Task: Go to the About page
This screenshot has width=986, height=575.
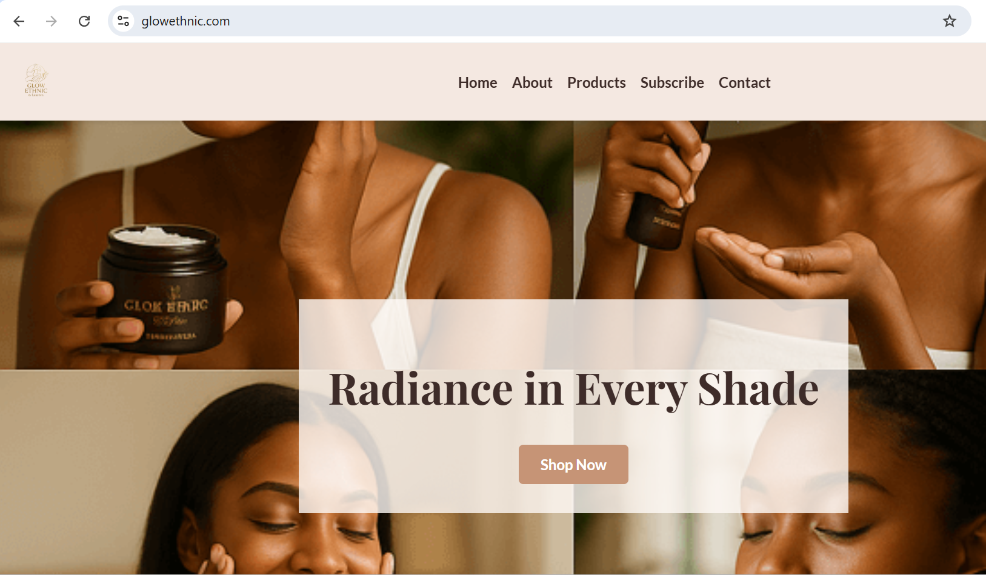Action: (532, 82)
